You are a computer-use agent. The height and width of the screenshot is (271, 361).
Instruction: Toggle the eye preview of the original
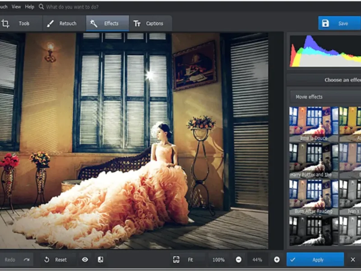coord(85,260)
